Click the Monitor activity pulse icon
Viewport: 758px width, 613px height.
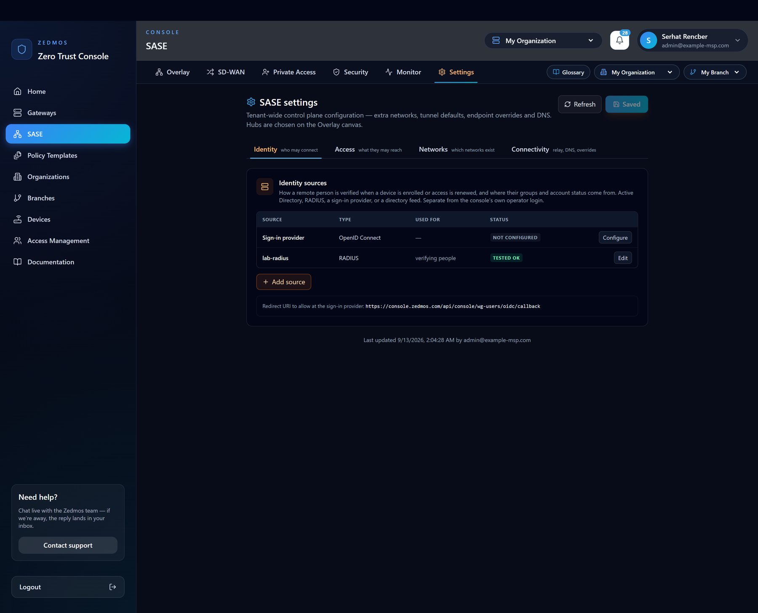(389, 72)
